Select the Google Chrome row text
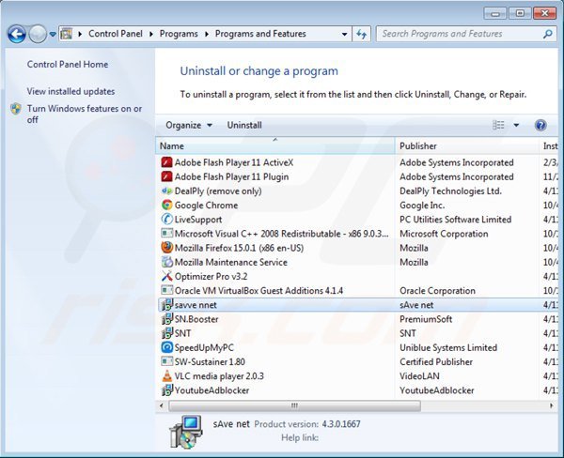Image resolution: width=564 pixels, height=458 pixels. pos(206,206)
